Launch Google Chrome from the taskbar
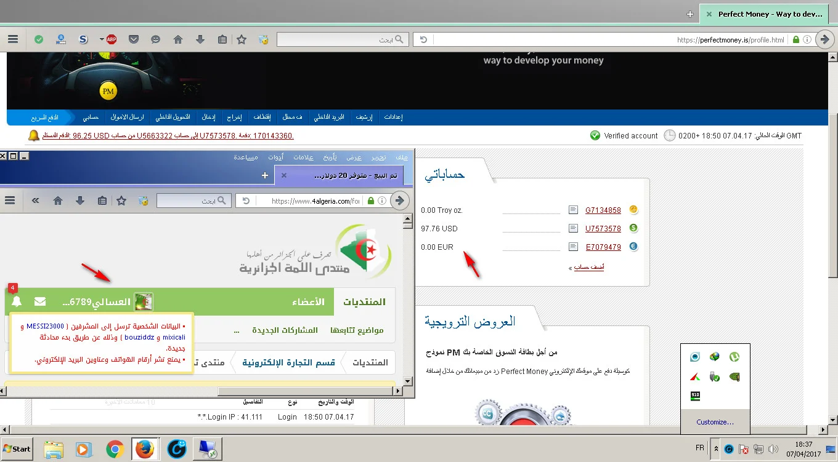This screenshot has width=838, height=462. pyautogui.click(x=115, y=449)
